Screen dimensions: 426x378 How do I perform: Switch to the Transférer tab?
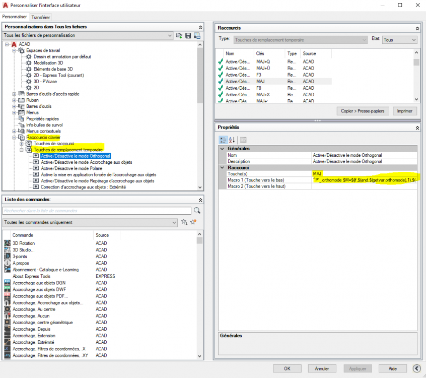[41, 17]
